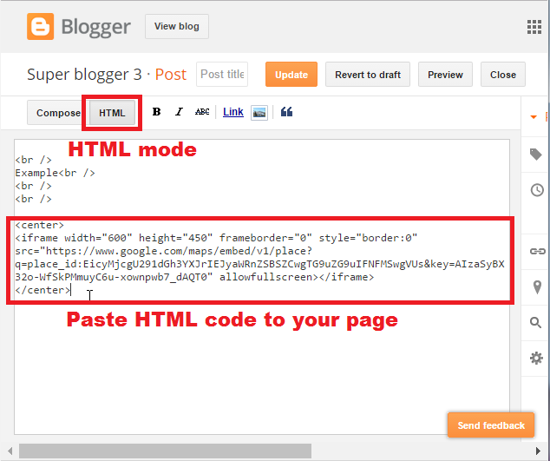
Task: Click the Post title input field
Action: (x=222, y=75)
